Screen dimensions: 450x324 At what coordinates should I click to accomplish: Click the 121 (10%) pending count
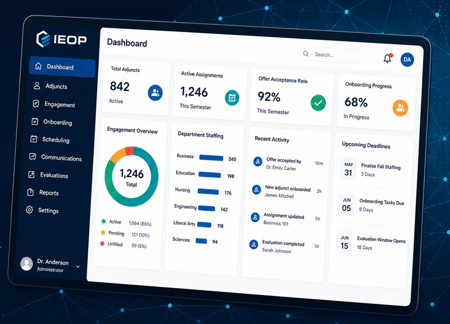[x=140, y=235]
